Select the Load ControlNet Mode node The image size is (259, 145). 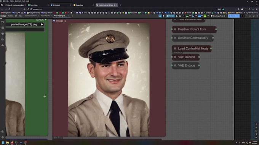pos(192,48)
